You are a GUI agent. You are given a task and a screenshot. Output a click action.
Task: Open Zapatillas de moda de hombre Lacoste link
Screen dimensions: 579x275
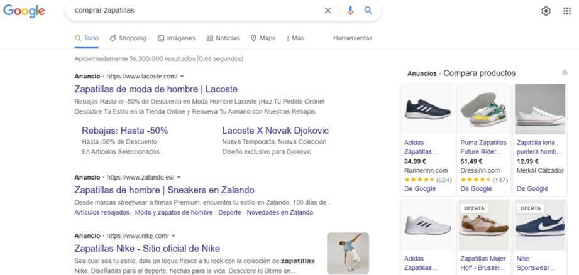[156, 89]
